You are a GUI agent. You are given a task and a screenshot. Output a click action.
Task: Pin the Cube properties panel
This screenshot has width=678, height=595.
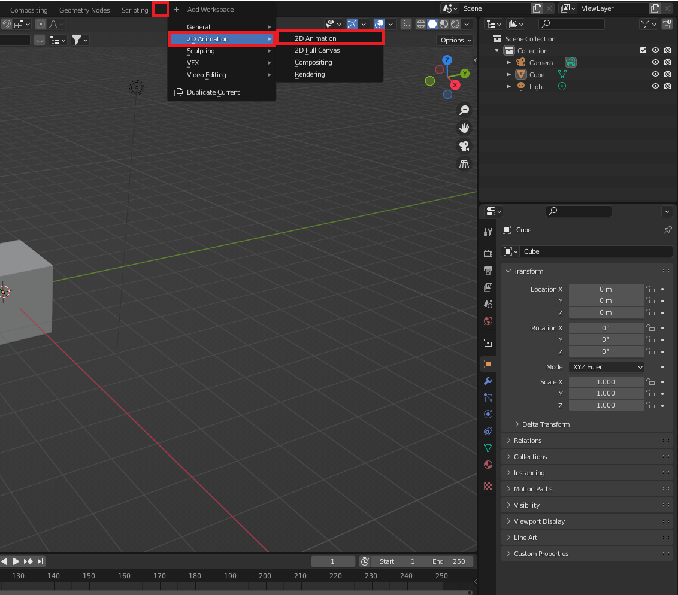(668, 230)
